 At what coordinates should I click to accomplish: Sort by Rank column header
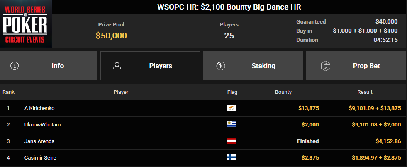pyautogui.click(x=9, y=92)
